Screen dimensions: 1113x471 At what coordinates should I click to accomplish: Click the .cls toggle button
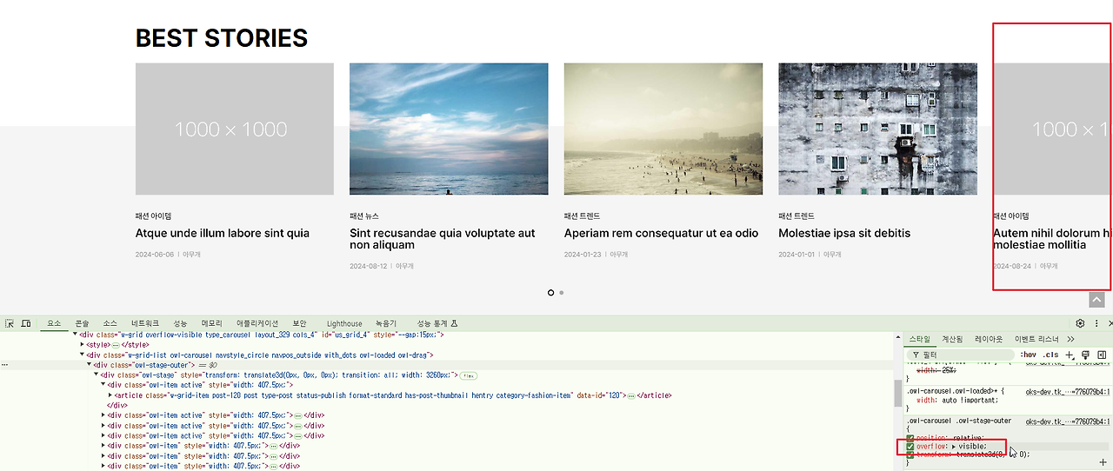(x=1051, y=355)
